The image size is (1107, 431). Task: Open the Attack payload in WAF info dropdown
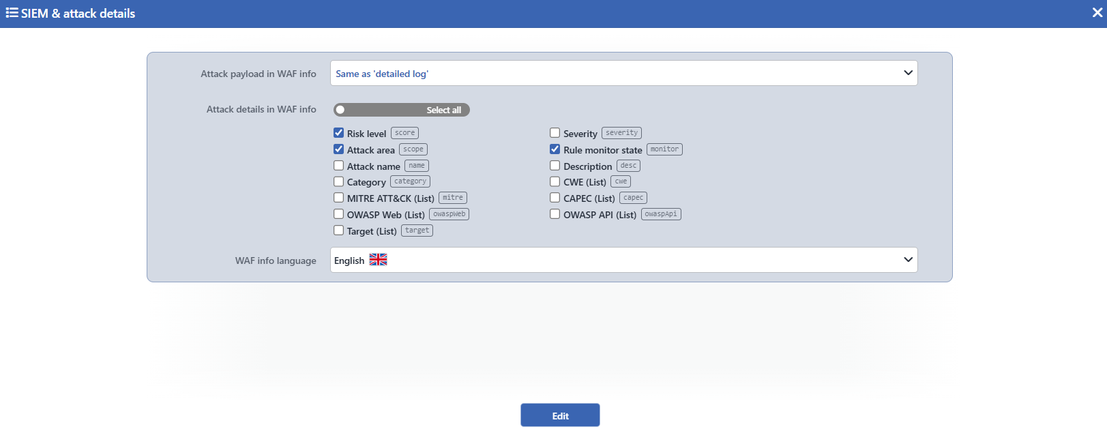click(x=623, y=73)
